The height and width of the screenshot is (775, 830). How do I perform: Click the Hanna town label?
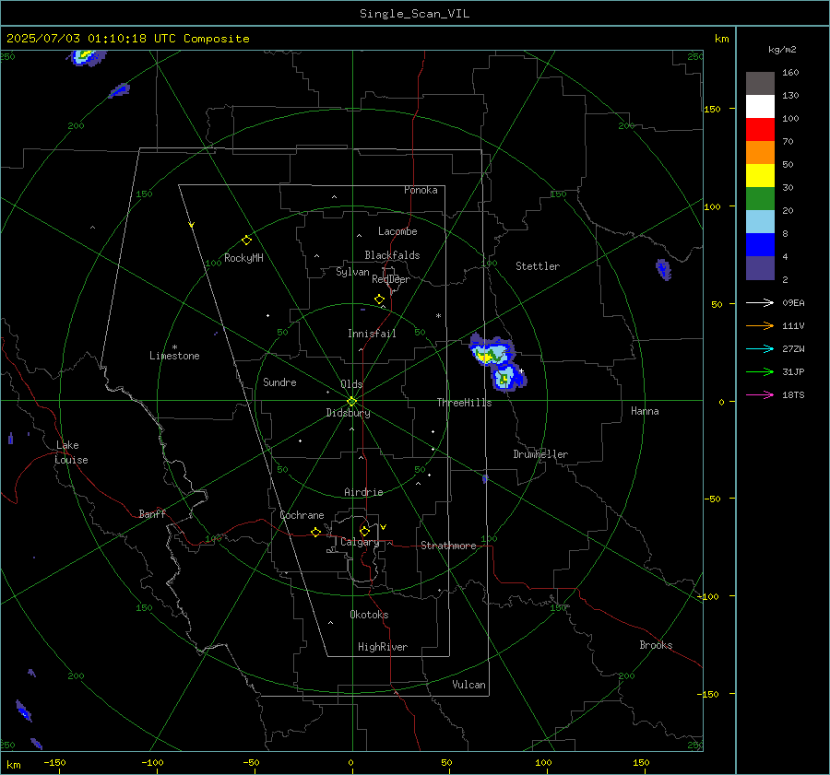645,411
